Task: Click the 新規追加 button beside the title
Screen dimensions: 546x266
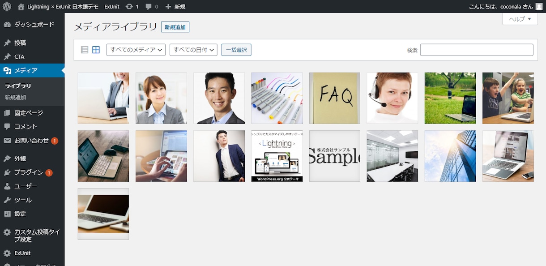Action: pos(175,27)
